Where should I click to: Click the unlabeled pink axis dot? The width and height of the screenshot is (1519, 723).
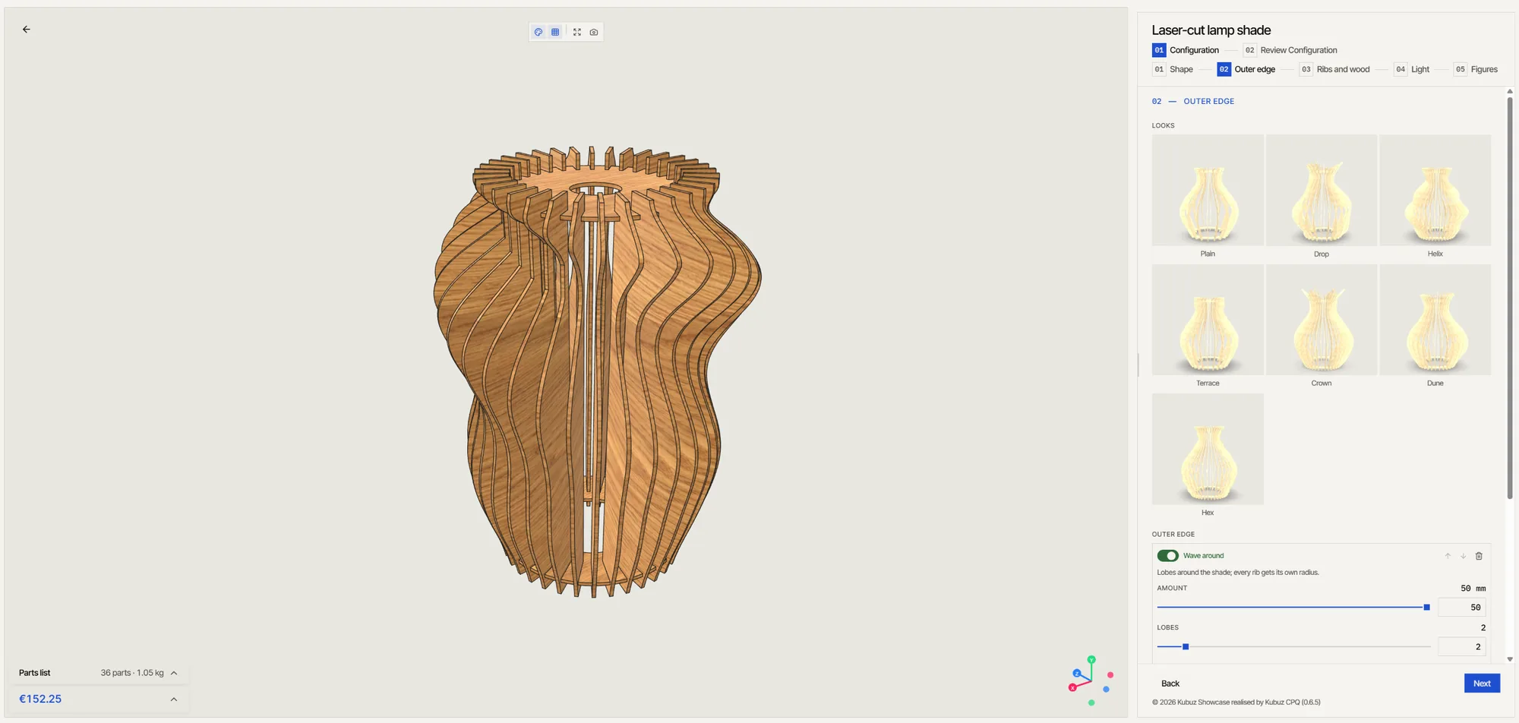1110,675
